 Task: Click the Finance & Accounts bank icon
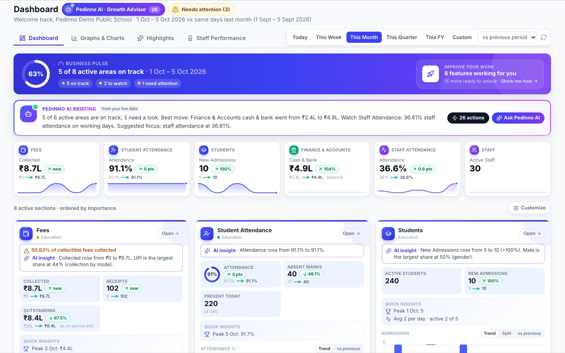(x=294, y=150)
